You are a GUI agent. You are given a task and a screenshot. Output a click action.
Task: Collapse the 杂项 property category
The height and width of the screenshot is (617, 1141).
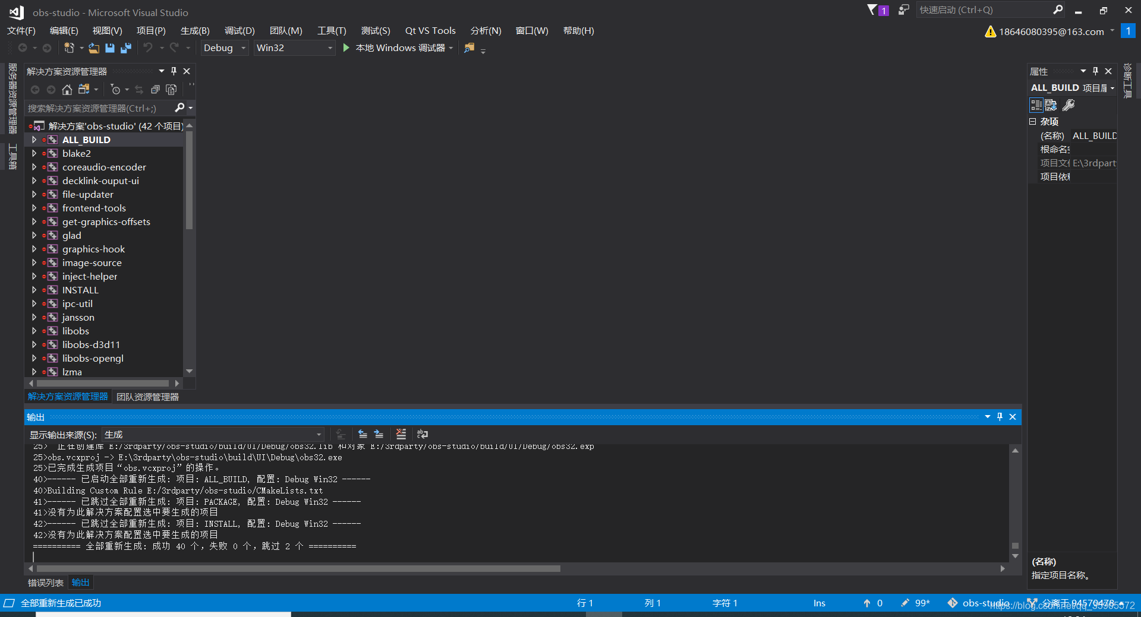pos(1033,121)
